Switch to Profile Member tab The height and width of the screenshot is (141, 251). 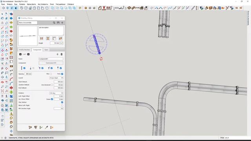tap(24, 50)
